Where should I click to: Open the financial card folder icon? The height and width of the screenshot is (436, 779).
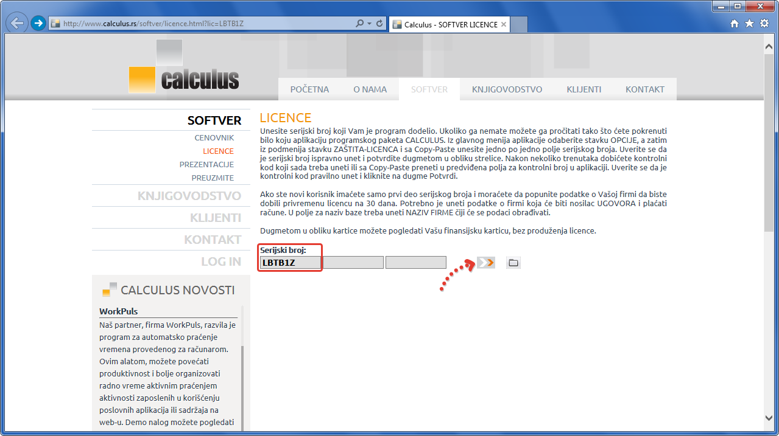tap(513, 263)
